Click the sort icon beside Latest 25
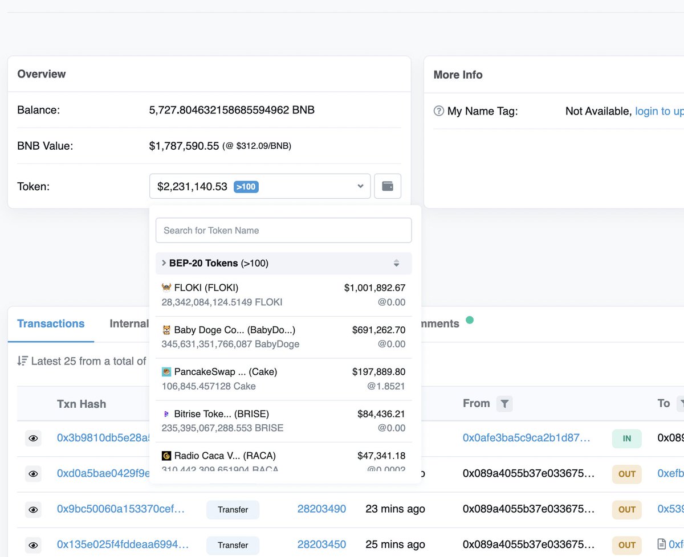Viewport: 684px width, 557px height. pos(23,361)
